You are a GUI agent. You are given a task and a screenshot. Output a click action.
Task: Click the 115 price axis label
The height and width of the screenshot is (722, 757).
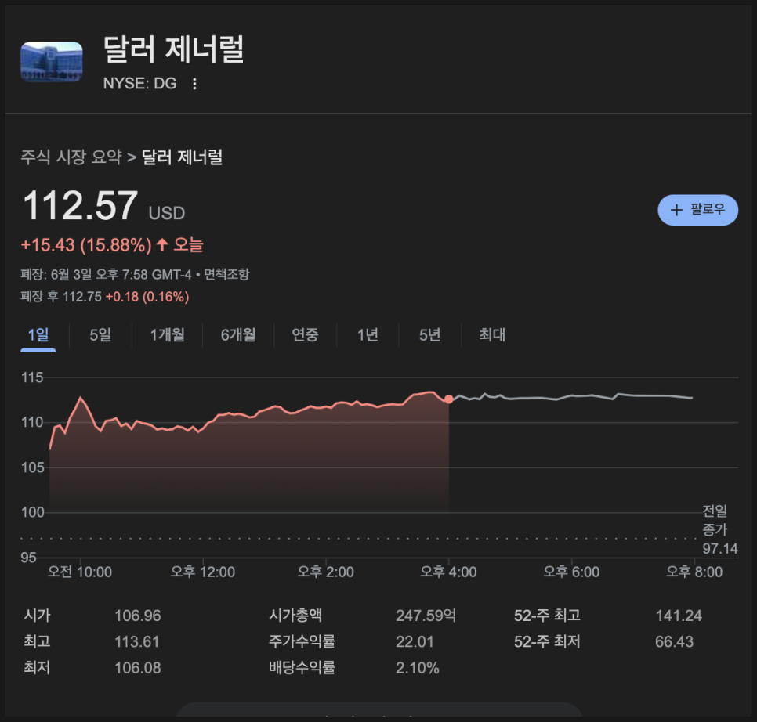point(32,377)
